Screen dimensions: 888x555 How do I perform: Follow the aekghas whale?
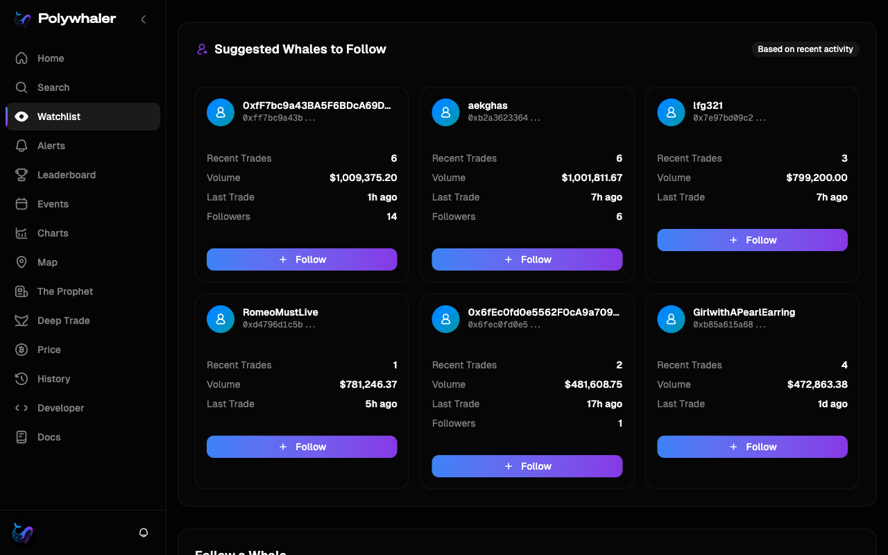(527, 259)
